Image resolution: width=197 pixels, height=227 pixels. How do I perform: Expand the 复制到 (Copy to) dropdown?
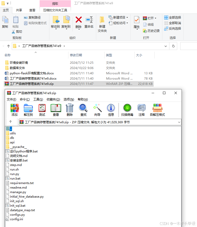(x=66, y=29)
